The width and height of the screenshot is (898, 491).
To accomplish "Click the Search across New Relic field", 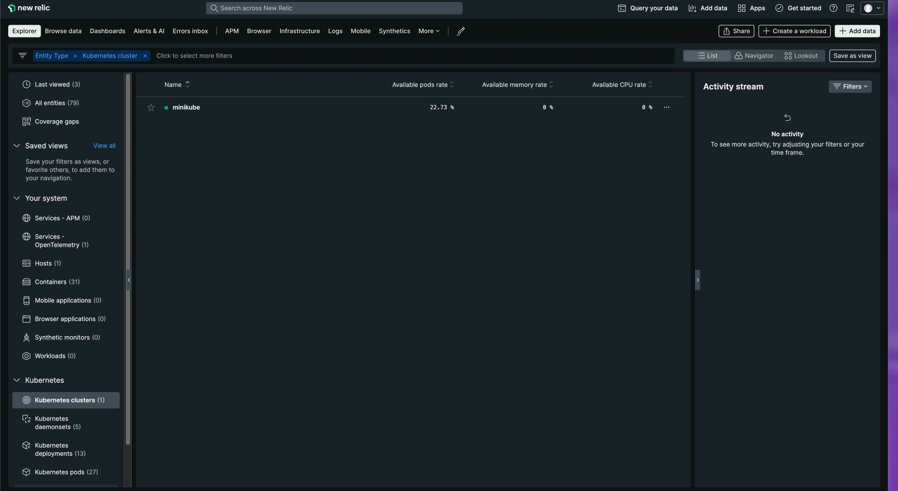I will click(x=334, y=8).
